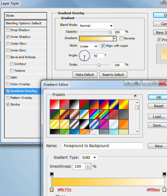167x196 pixels.
Task: Select the orange-yellow color stop #ffc72c
Action: pos(52,189)
